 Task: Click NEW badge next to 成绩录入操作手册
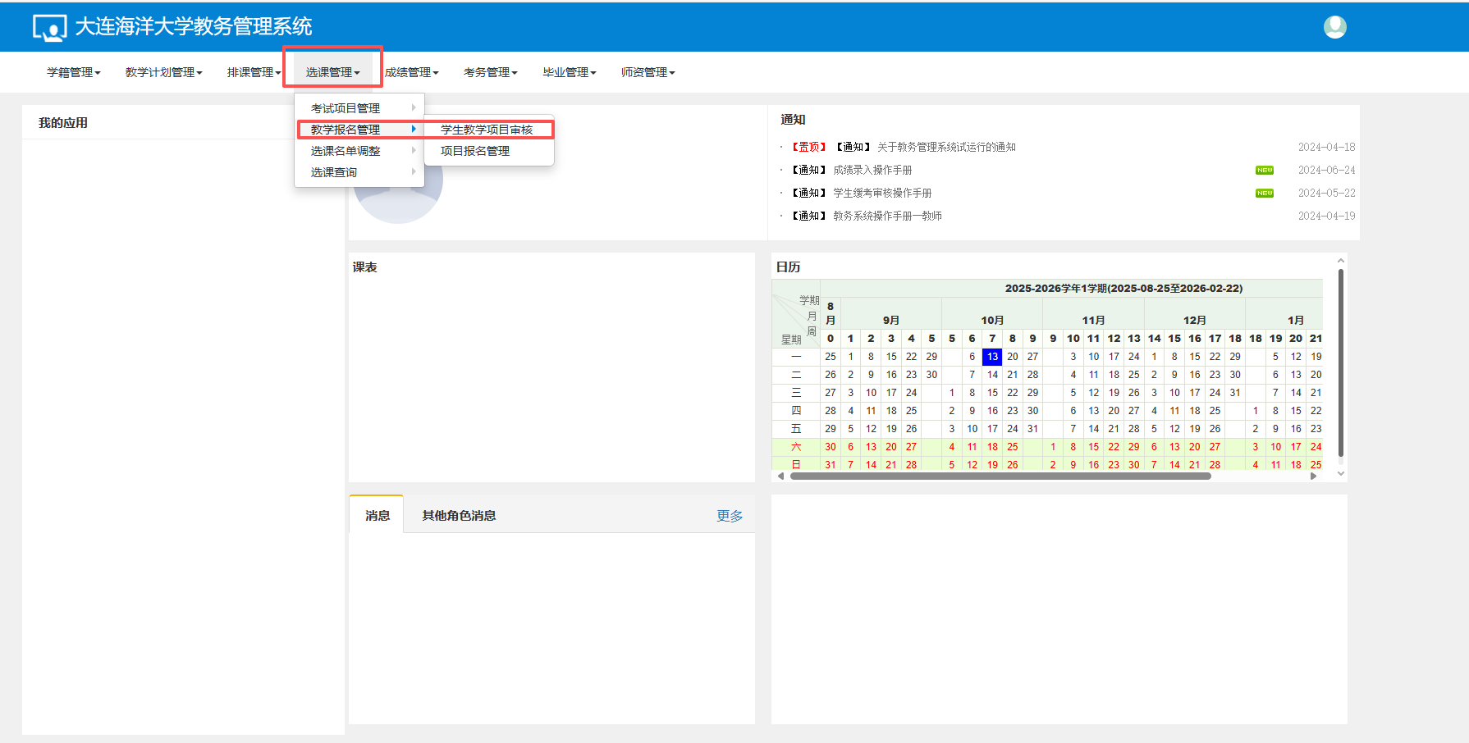(x=1264, y=171)
